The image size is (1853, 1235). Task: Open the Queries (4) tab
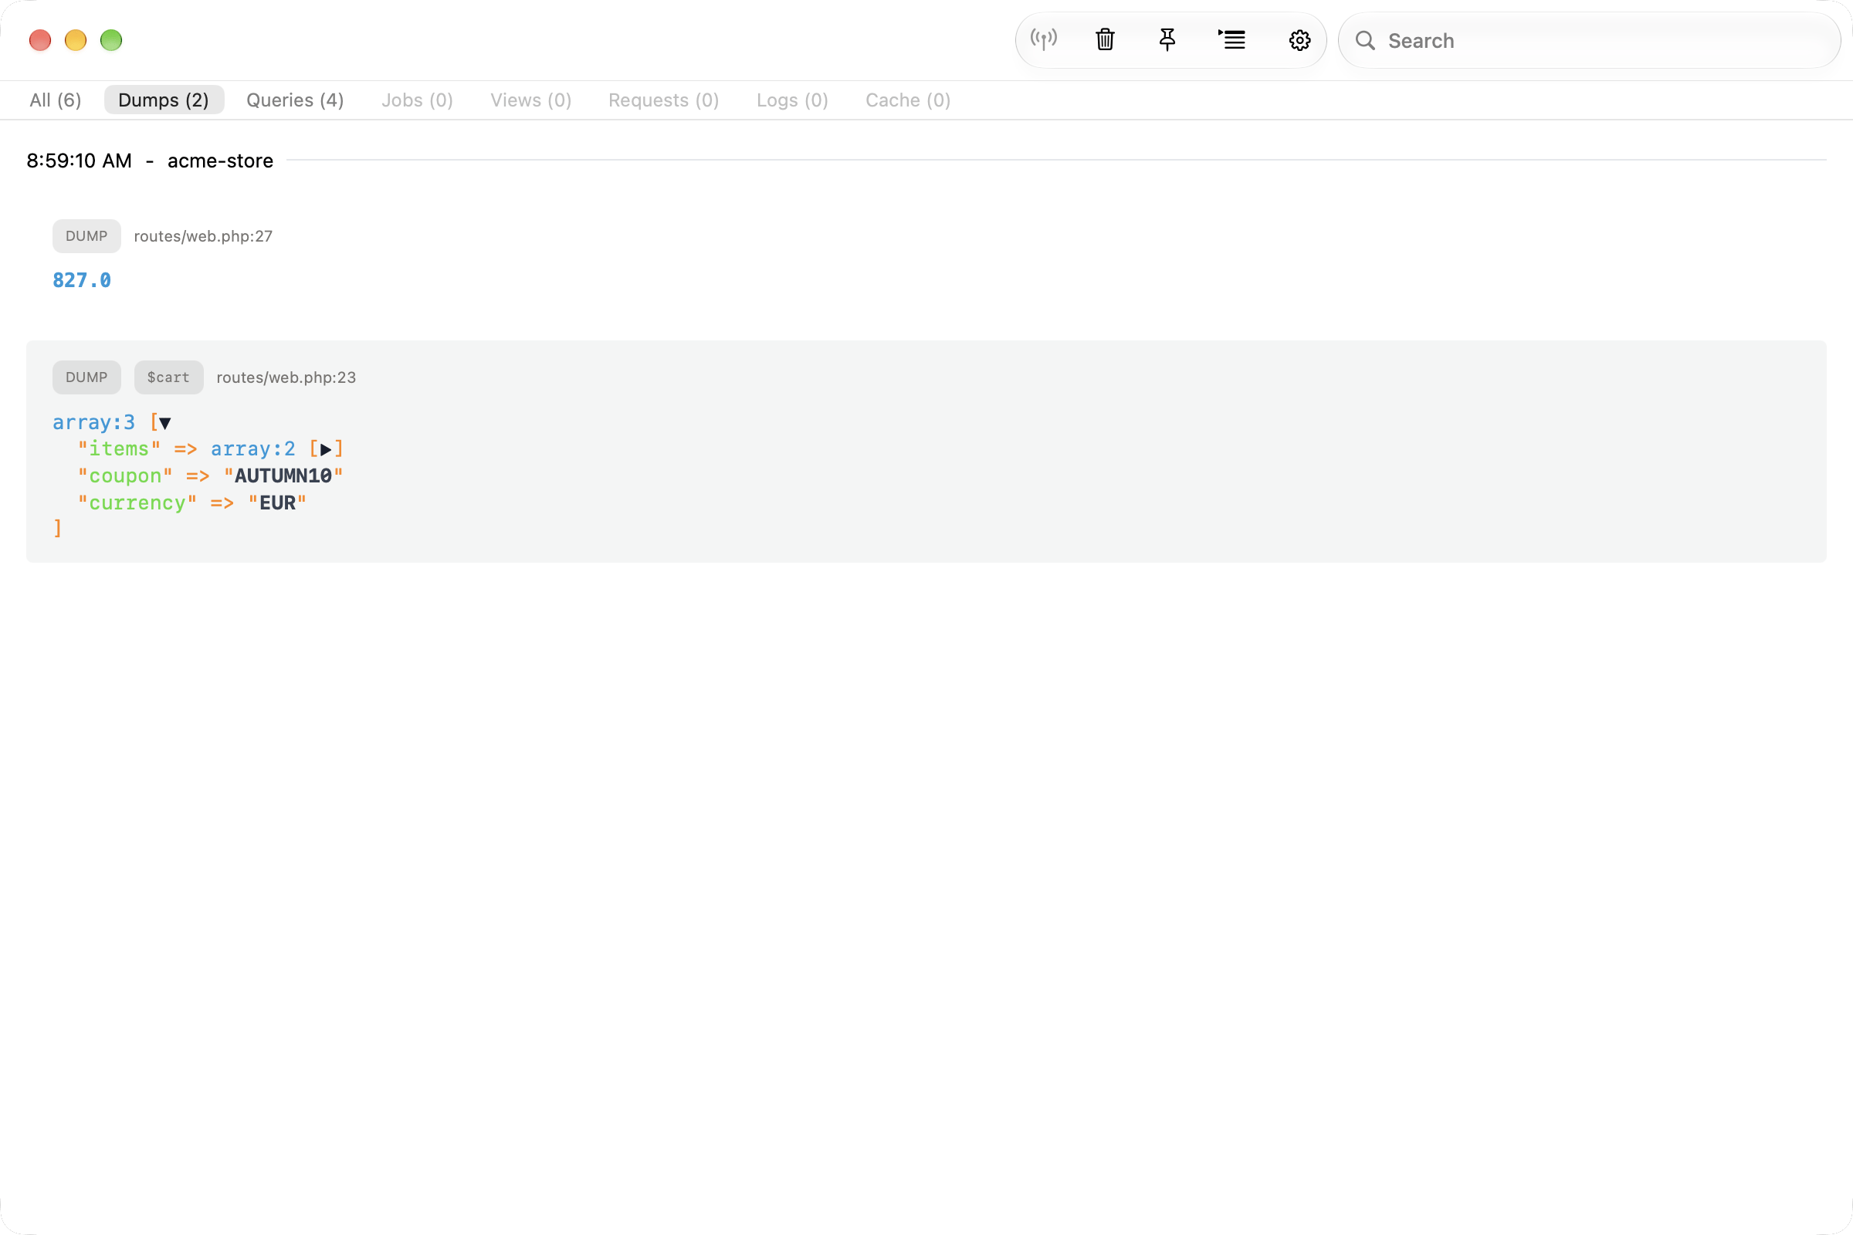coord(296,100)
